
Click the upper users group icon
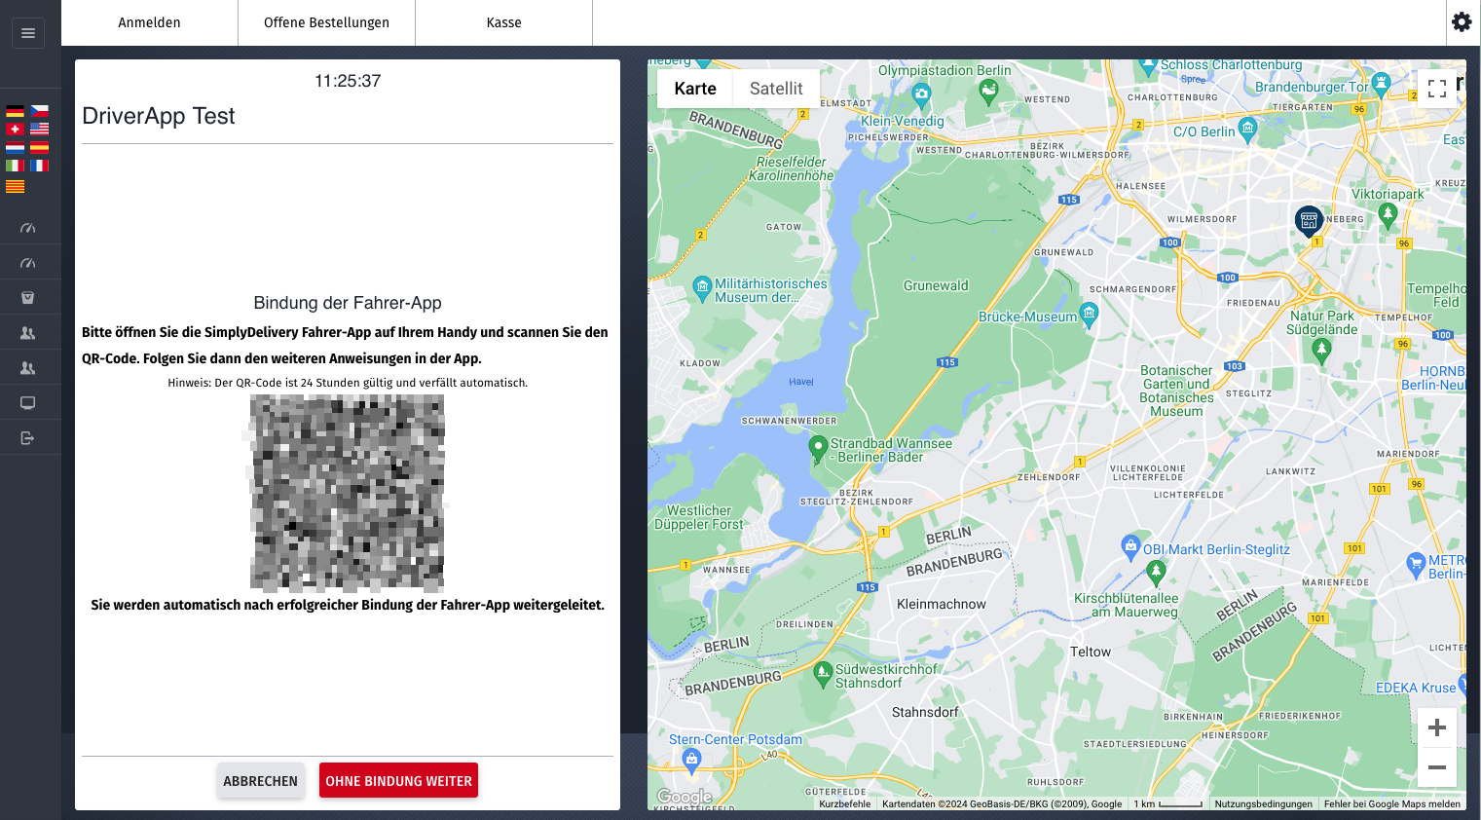click(28, 333)
